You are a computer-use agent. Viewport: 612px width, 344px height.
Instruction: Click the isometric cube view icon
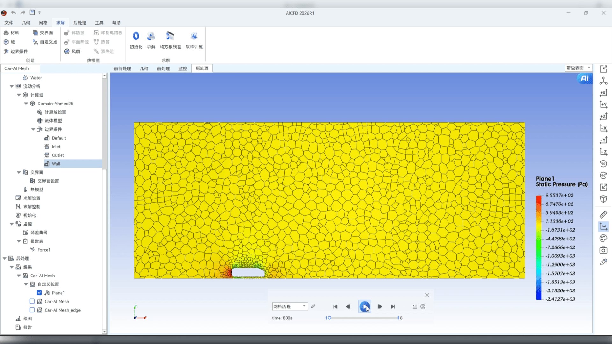coord(603,199)
